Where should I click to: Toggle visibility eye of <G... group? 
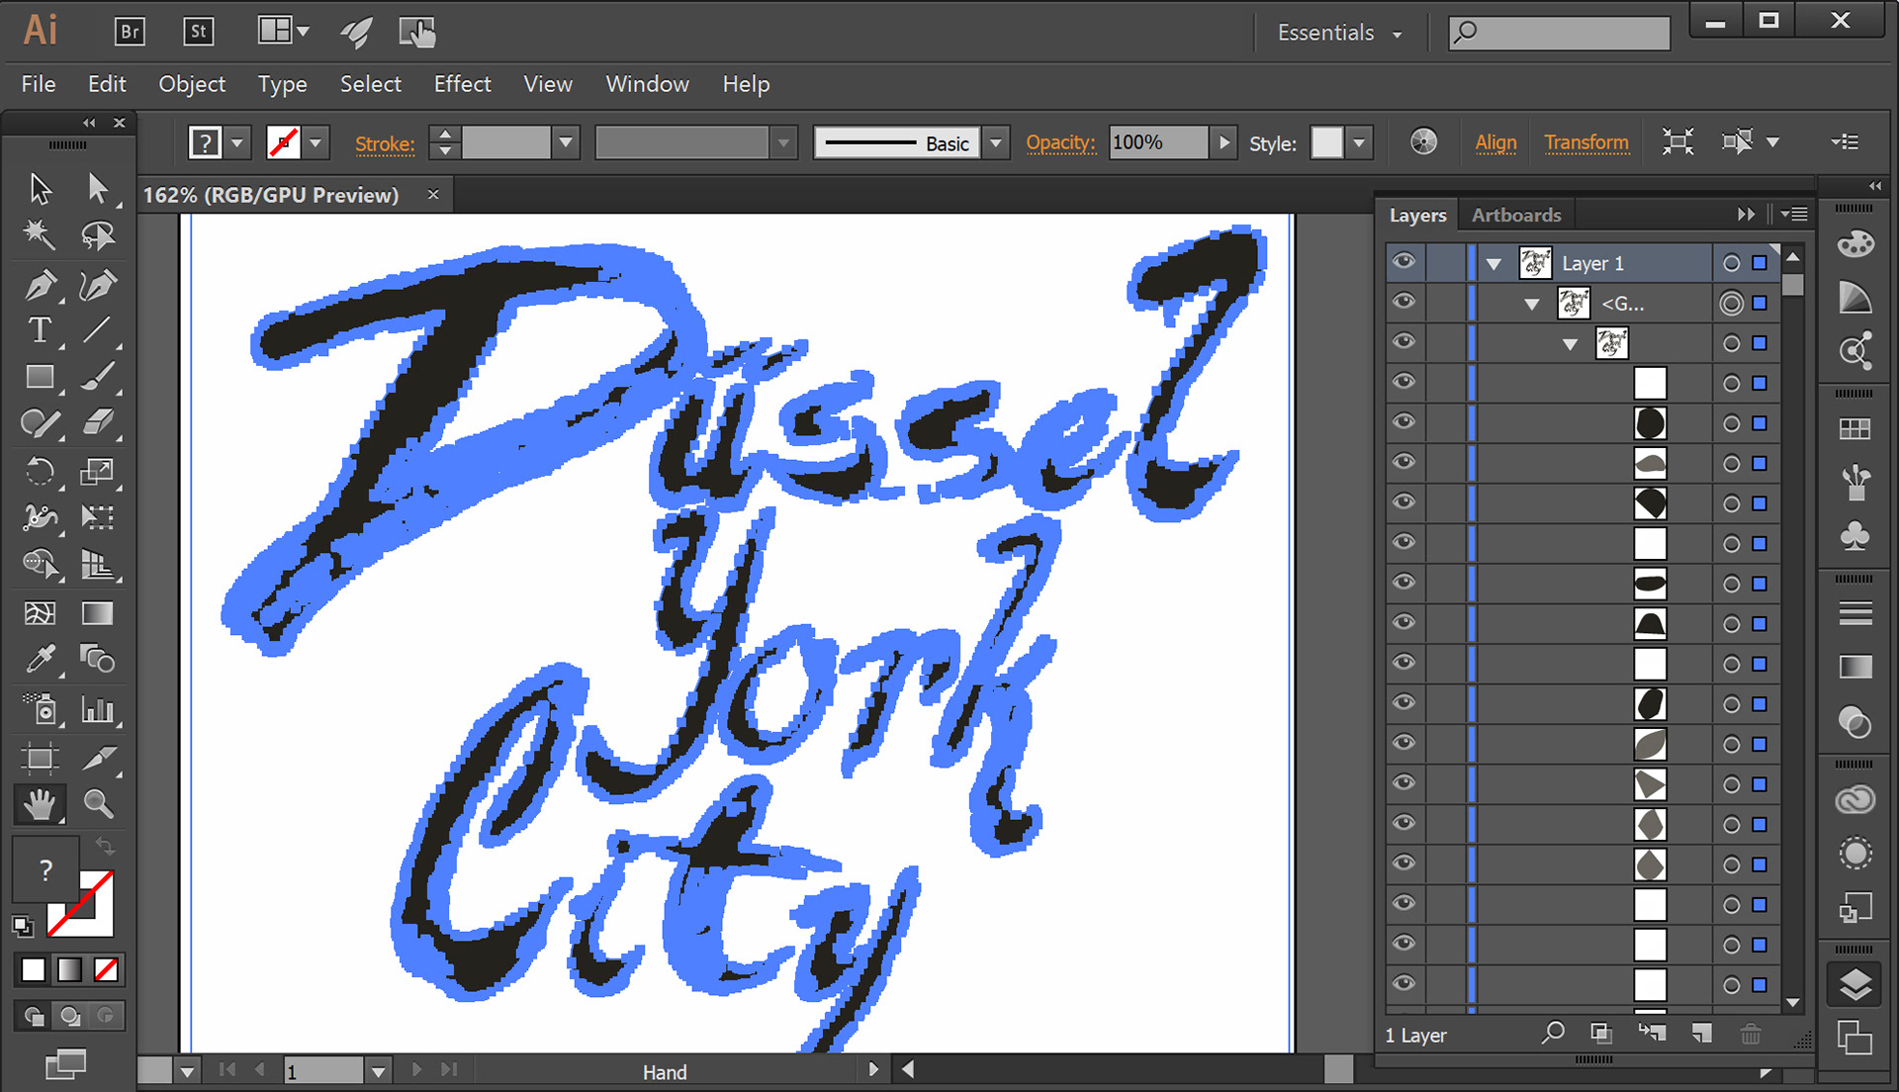[x=1403, y=302]
